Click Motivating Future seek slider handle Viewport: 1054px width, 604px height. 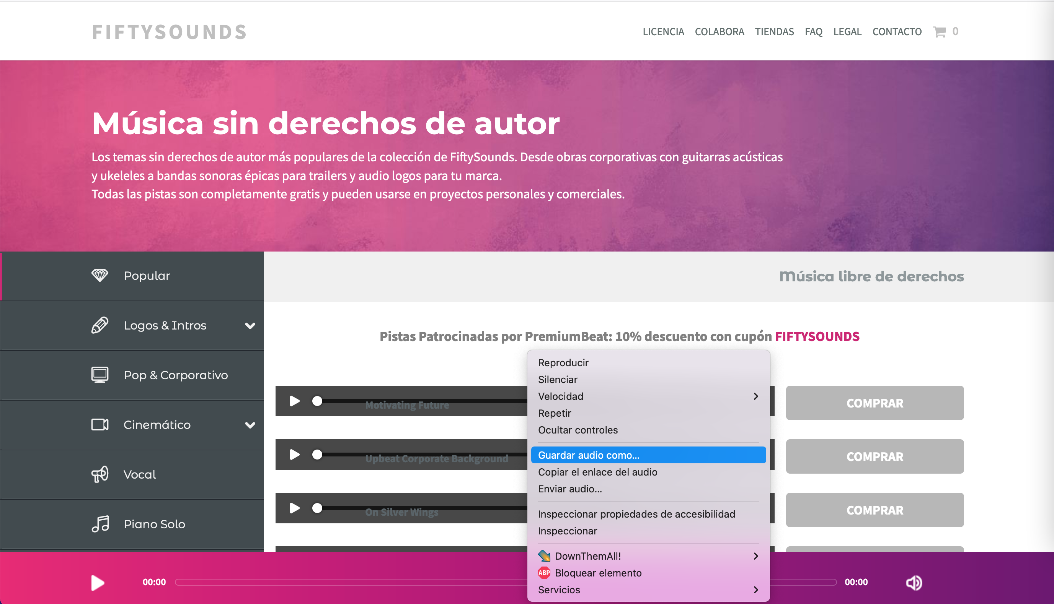317,401
